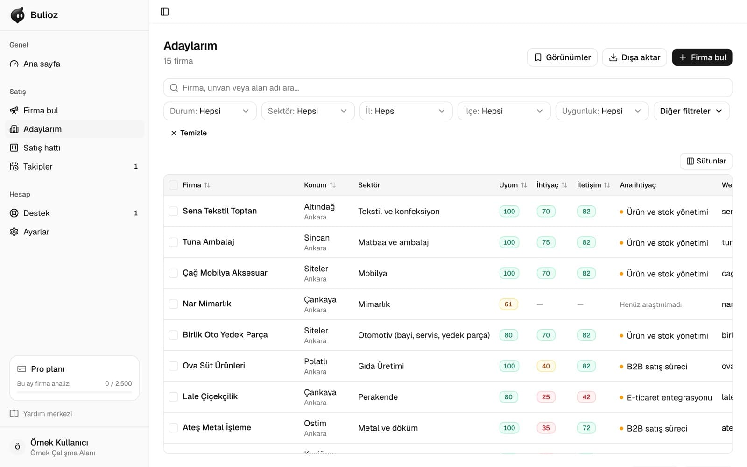The width and height of the screenshot is (747, 467).
Task: Open Ana sayfa from sidebar
Action: 75,64
